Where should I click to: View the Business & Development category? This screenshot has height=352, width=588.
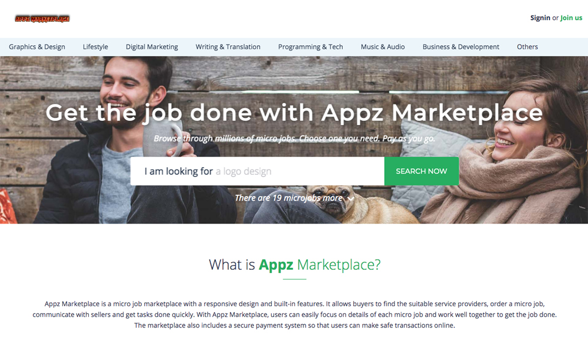460,47
